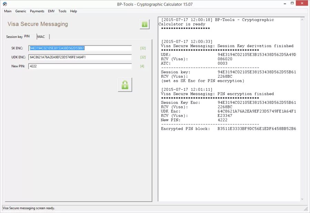The image size is (310, 213).
Task: Click the '(set as SK Enc for PIN encryption)' line
Action: [x=203, y=81]
